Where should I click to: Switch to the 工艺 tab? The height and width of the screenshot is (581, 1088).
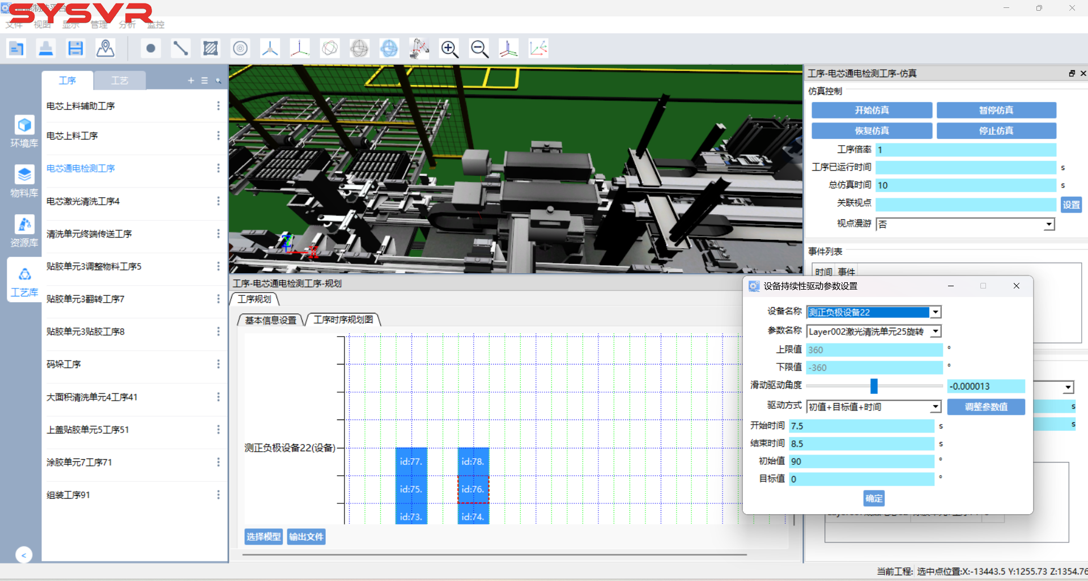pos(120,80)
